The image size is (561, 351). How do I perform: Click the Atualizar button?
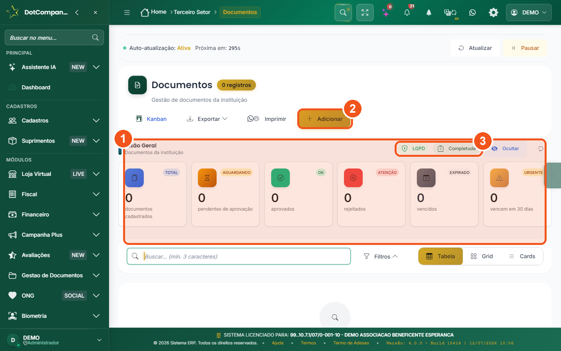(475, 48)
